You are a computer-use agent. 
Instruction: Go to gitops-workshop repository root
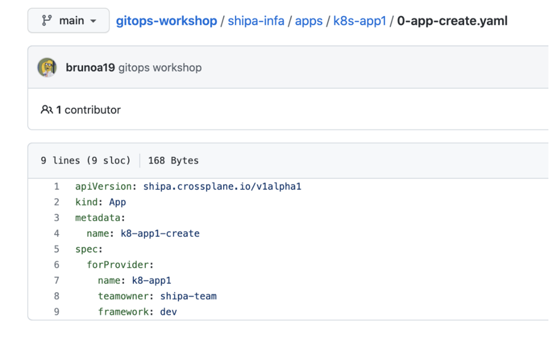tap(167, 21)
